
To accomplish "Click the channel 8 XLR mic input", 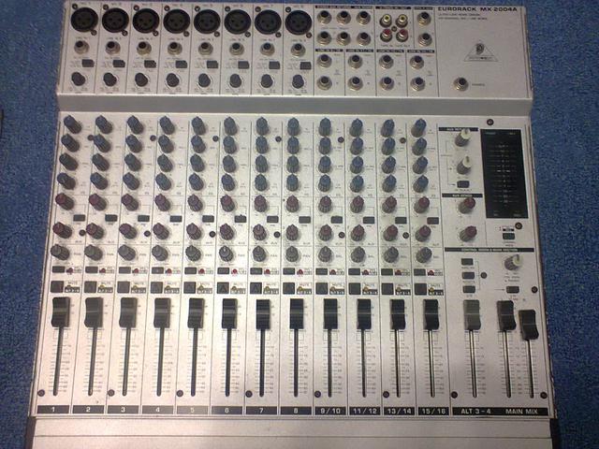I will (297, 20).
